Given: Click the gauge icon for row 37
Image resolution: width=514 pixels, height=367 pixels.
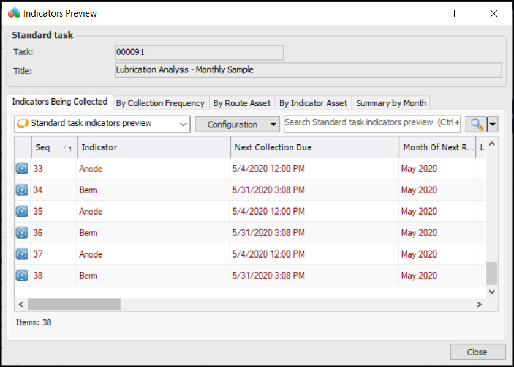Looking at the screenshot, I should (x=21, y=254).
